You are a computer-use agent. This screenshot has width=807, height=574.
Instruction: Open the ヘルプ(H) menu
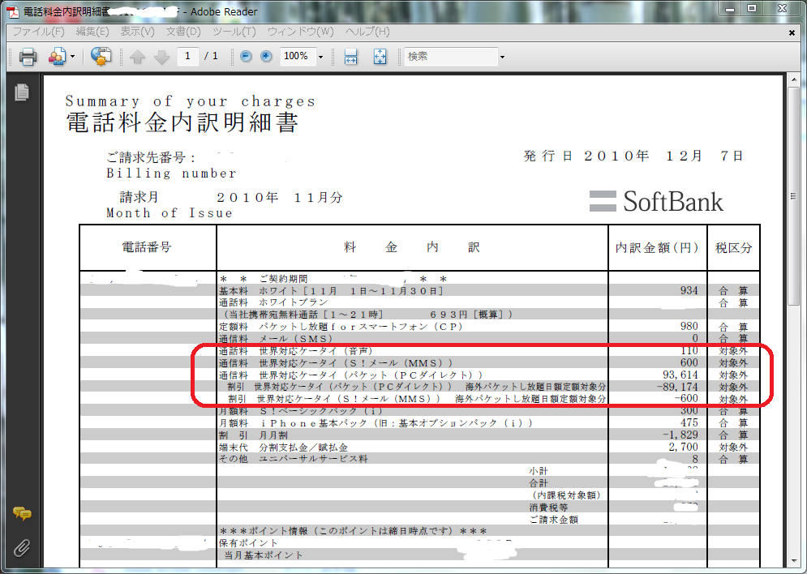[x=367, y=32]
